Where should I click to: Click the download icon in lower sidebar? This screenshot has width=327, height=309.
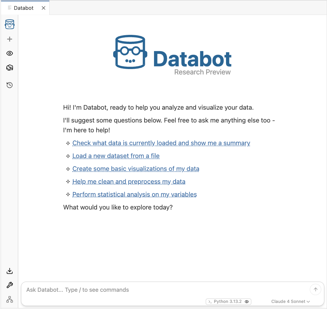[9, 271]
